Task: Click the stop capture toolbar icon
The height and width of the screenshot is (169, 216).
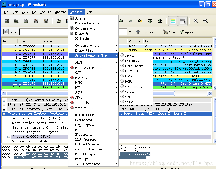Action: coord(36,21)
